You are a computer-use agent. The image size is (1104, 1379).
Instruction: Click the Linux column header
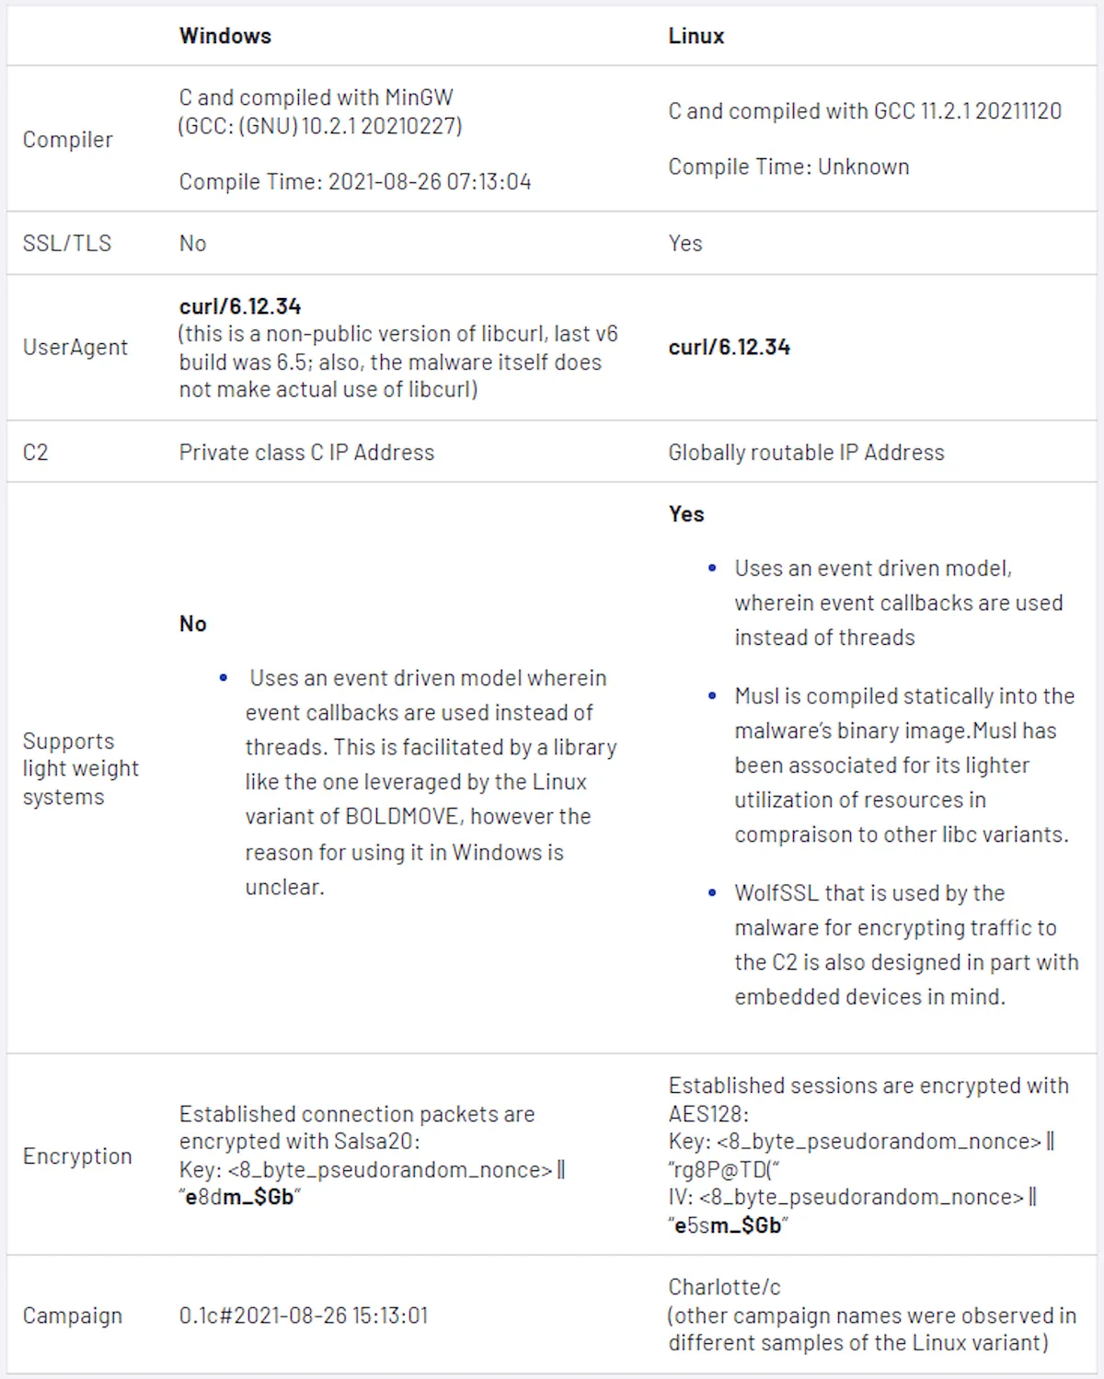tap(696, 36)
